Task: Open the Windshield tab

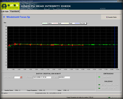Action: (14, 11)
